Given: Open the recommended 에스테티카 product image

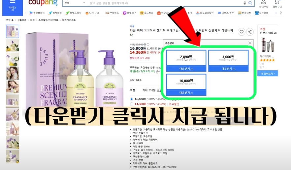Looking at the screenshot, I should 268,45.
